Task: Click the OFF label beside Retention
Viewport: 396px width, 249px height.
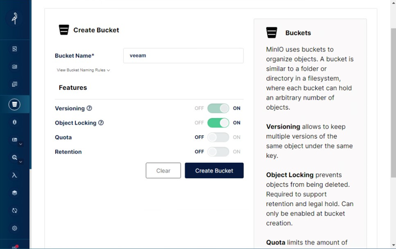Action: pos(199,152)
